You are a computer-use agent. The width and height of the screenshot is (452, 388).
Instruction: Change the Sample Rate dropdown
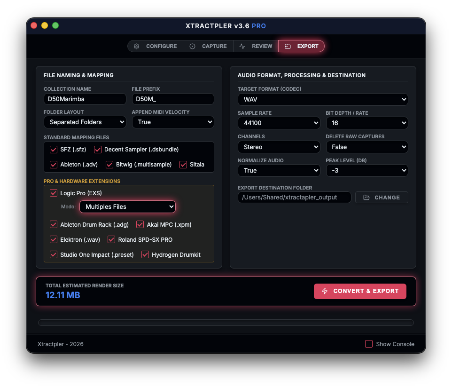(279, 123)
